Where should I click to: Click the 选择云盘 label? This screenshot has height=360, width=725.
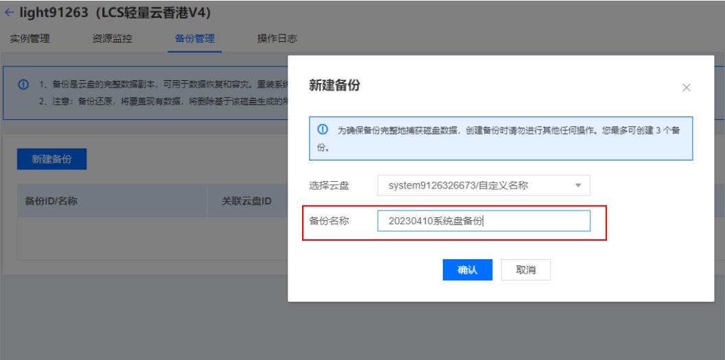[x=329, y=186]
